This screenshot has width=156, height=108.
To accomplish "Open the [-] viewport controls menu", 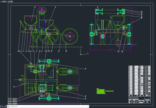I will point(1,1).
